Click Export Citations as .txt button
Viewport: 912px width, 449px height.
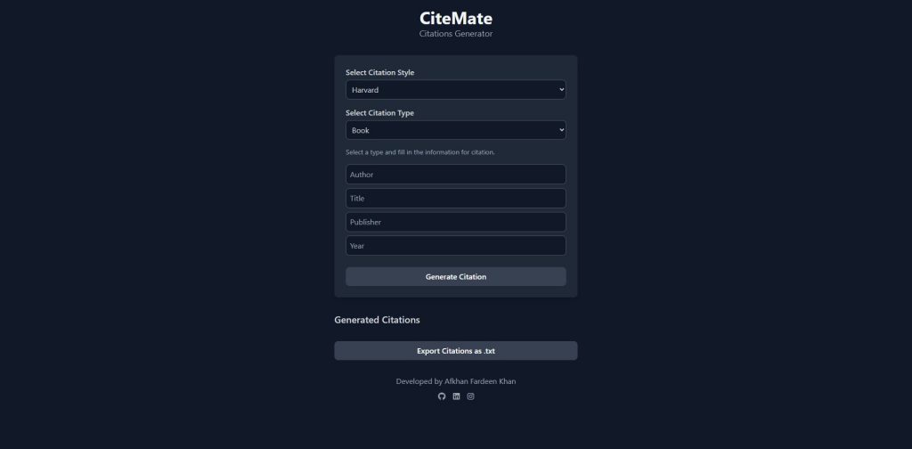point(455,351)
